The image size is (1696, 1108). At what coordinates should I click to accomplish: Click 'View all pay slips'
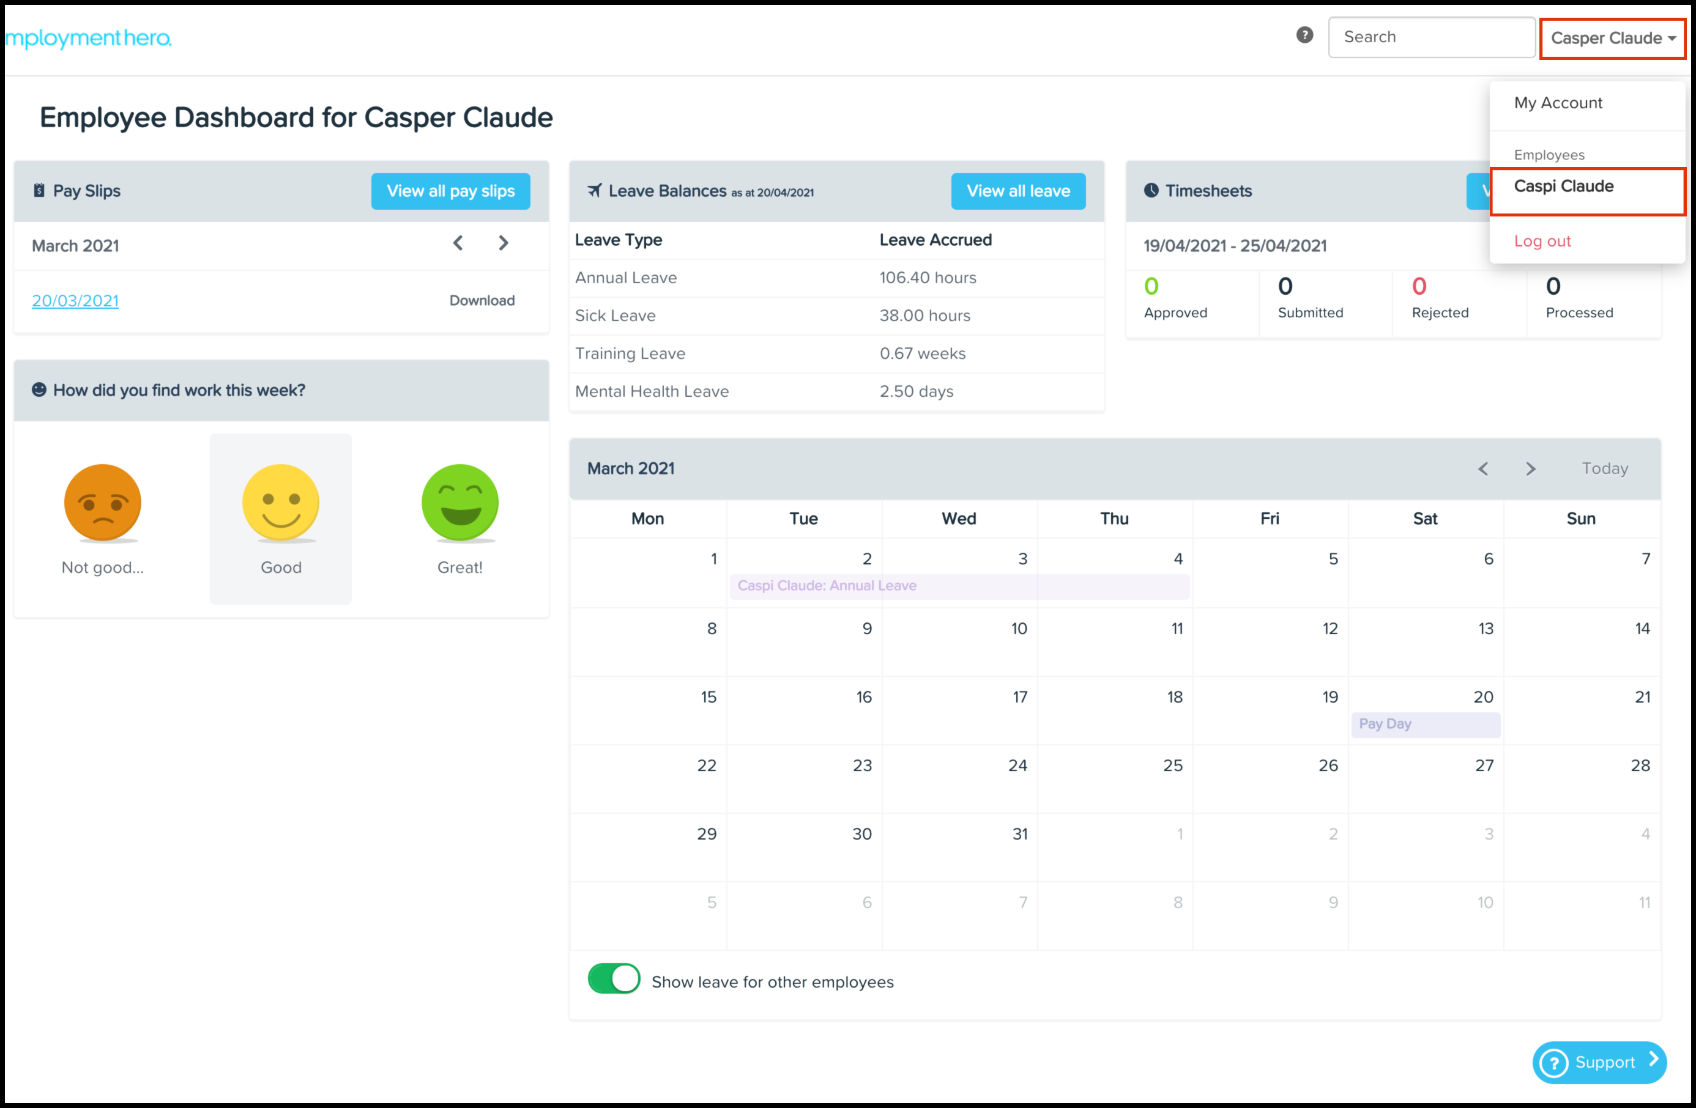[x=450, y=191]
